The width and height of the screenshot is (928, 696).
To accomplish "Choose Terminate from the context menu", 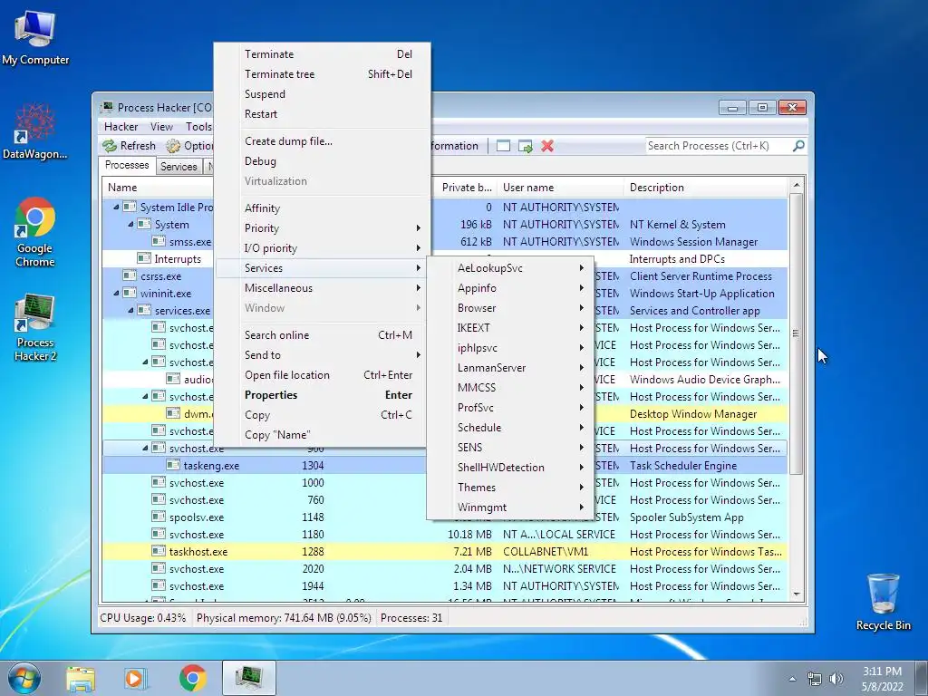I will coord(320,54).
